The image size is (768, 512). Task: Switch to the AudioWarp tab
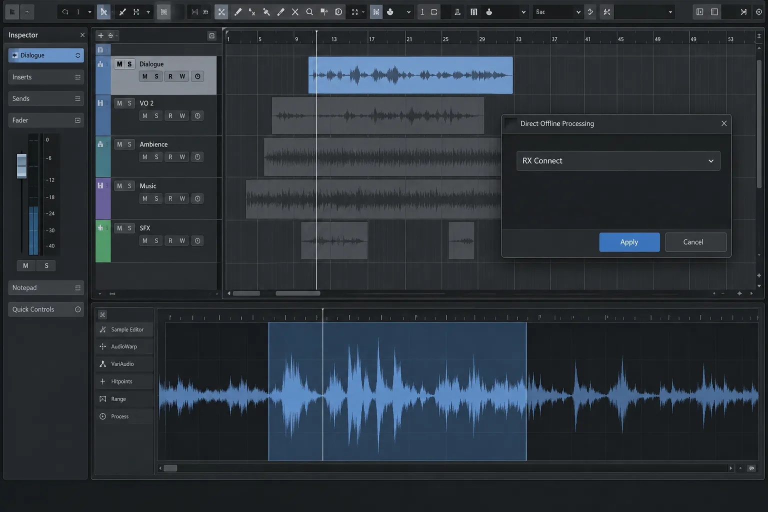point(124,346)
